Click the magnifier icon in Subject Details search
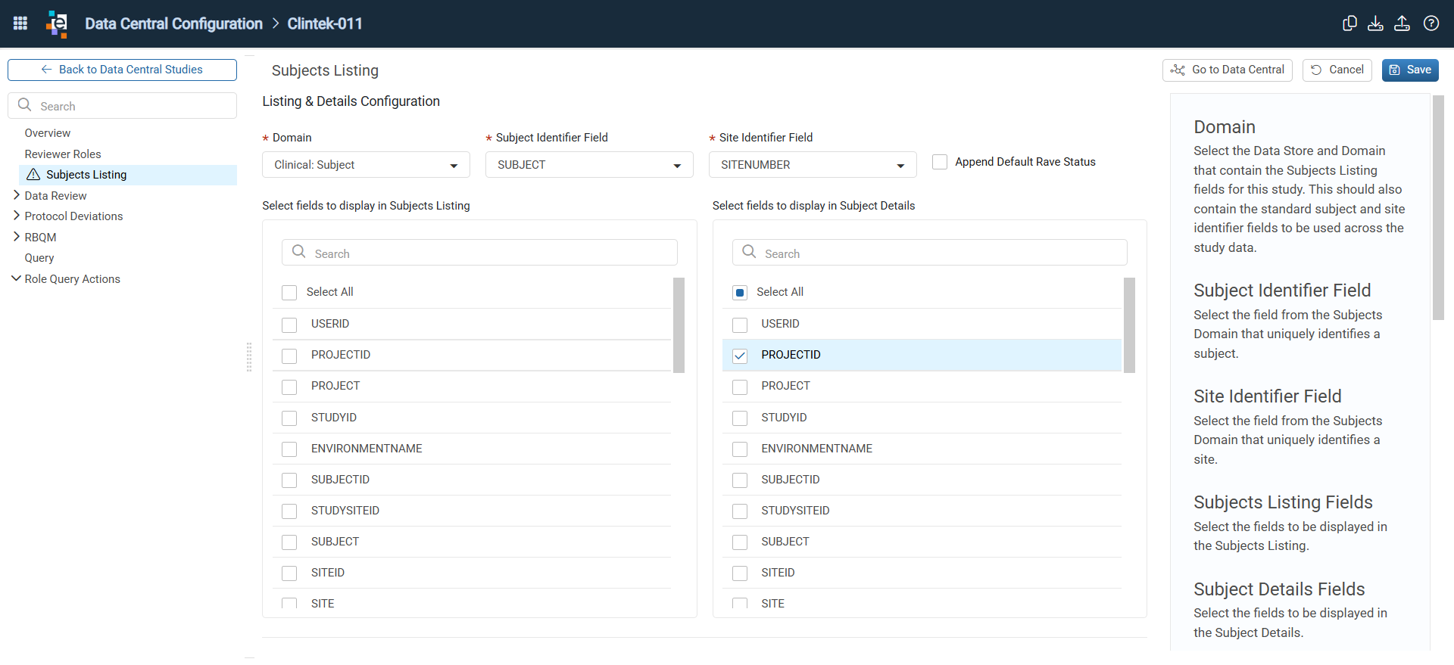 coord(749,252)
